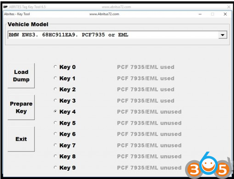Click the Key 1 'PCF 7935/EML used' status
Viewport: 234px width, 179px height.
click(146, 78)
